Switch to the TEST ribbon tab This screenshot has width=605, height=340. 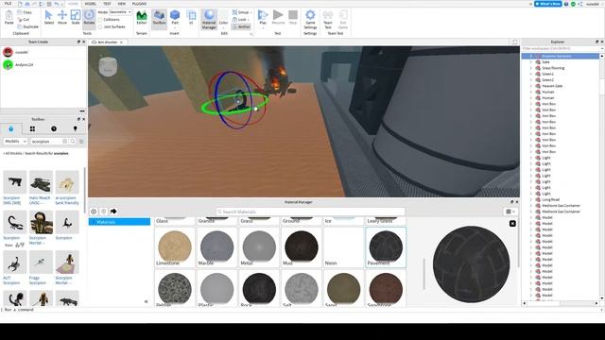point(107,4)
